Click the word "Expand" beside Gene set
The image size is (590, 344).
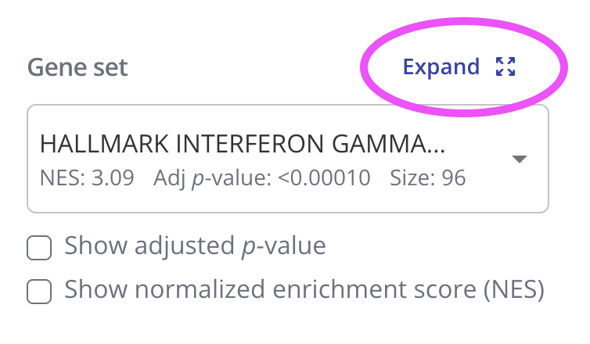tap(441, 67)
